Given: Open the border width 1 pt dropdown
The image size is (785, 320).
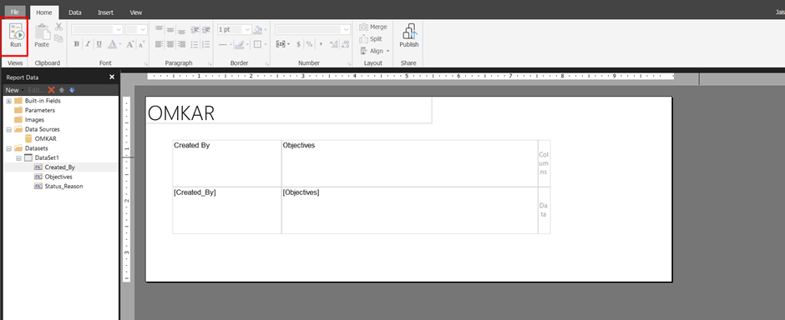Looking at the screenshot, I should coord(235,29).
